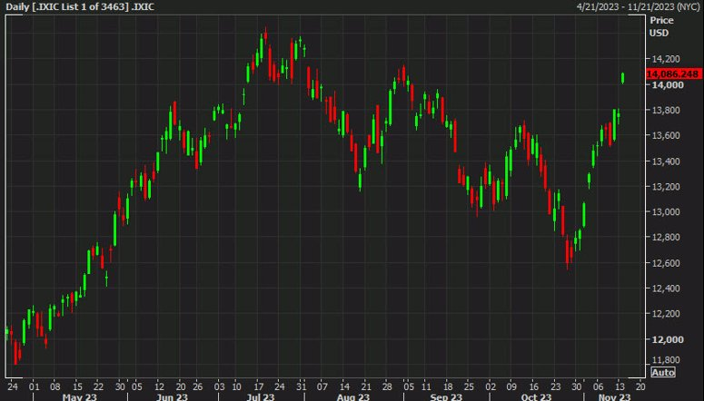
Task: Click the 14,200 price axis label
Action: 665,59
